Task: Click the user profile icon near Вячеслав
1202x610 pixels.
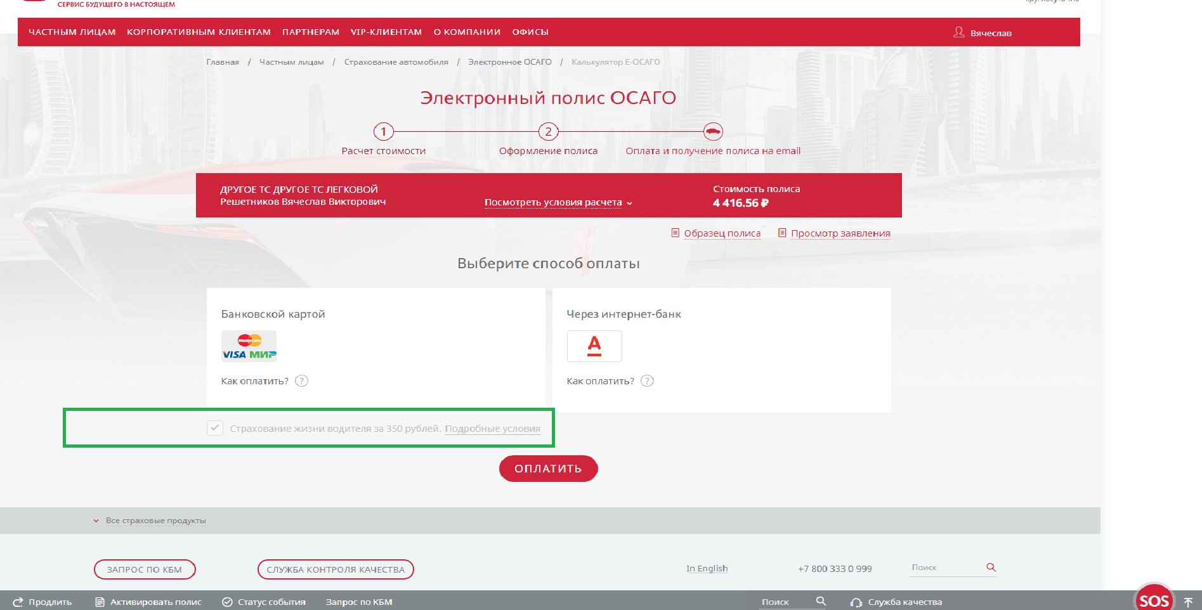Action: pyautogui.click(x=958, y=32)
